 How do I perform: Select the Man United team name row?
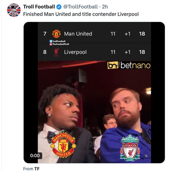pos(78,34)
